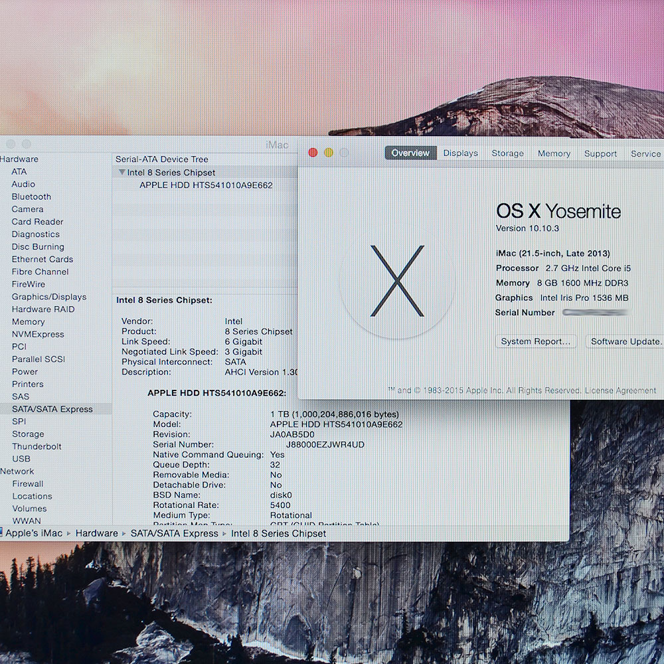Image resolution: width=664 pixels, height=664 pixels.
Task: Select FireWire in sidebar
Action: tap(29, 284)
